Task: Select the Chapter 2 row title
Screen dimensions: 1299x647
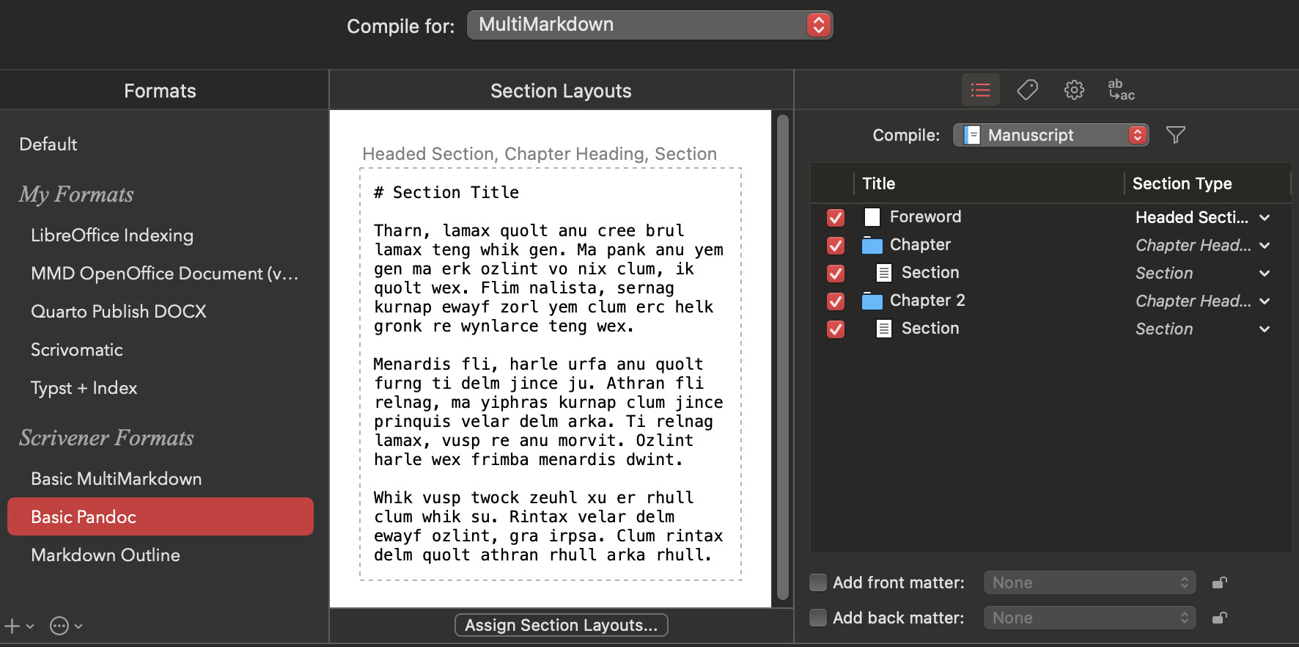Action: coord(927,301)
